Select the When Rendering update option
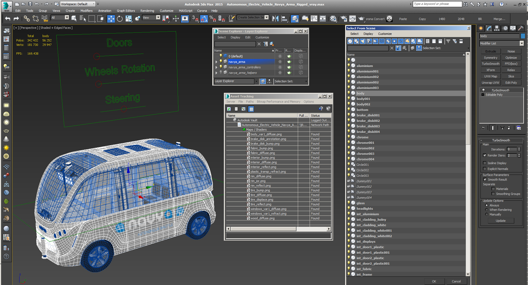Screen dimensions: 528x285 486,210
